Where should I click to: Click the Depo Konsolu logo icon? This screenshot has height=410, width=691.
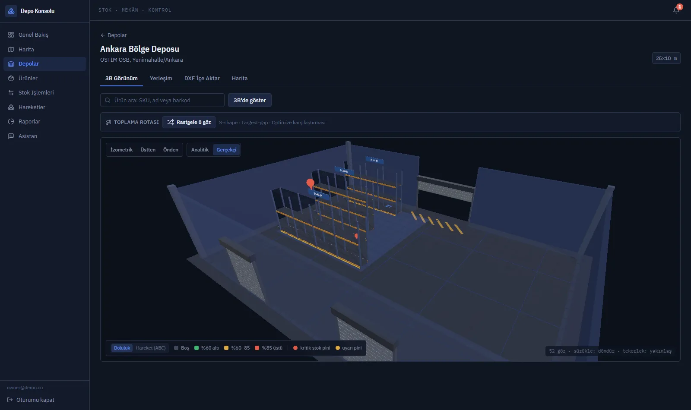click(11, 11)
